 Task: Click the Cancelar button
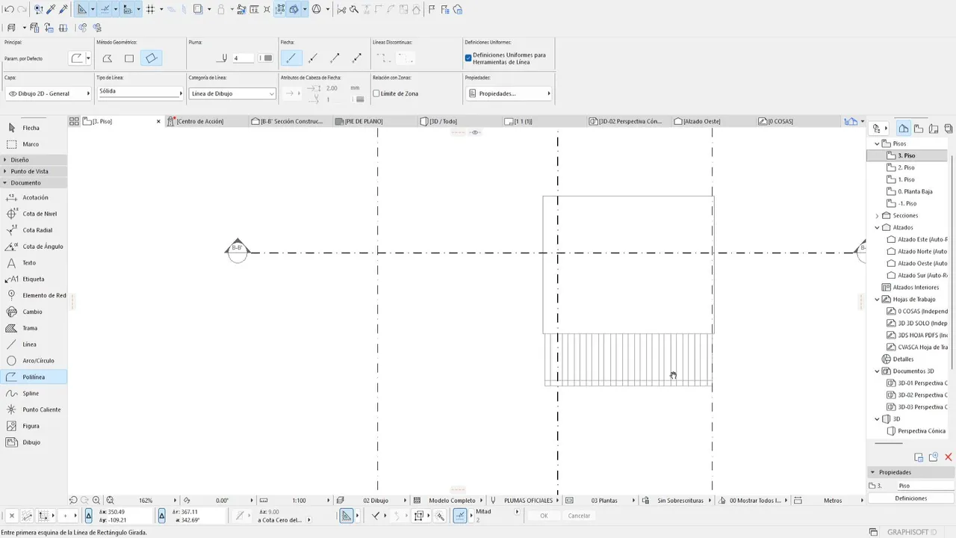pos(579,516)
